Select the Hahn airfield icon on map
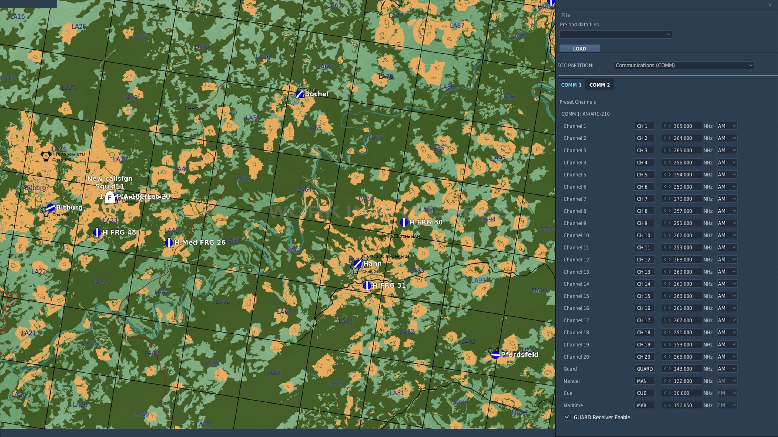778x437 pixels. point(358,264)
